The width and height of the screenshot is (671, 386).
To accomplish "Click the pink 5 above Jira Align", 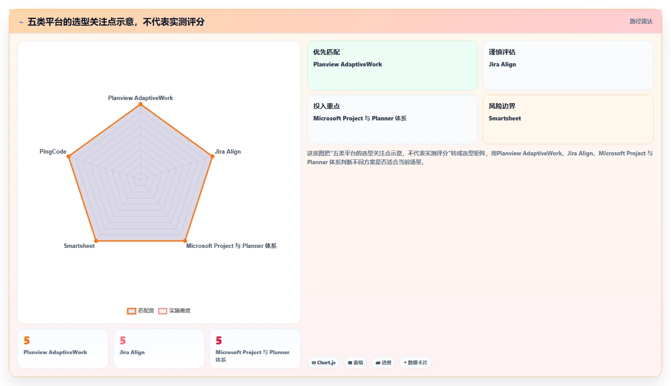I will pos(123,340).
